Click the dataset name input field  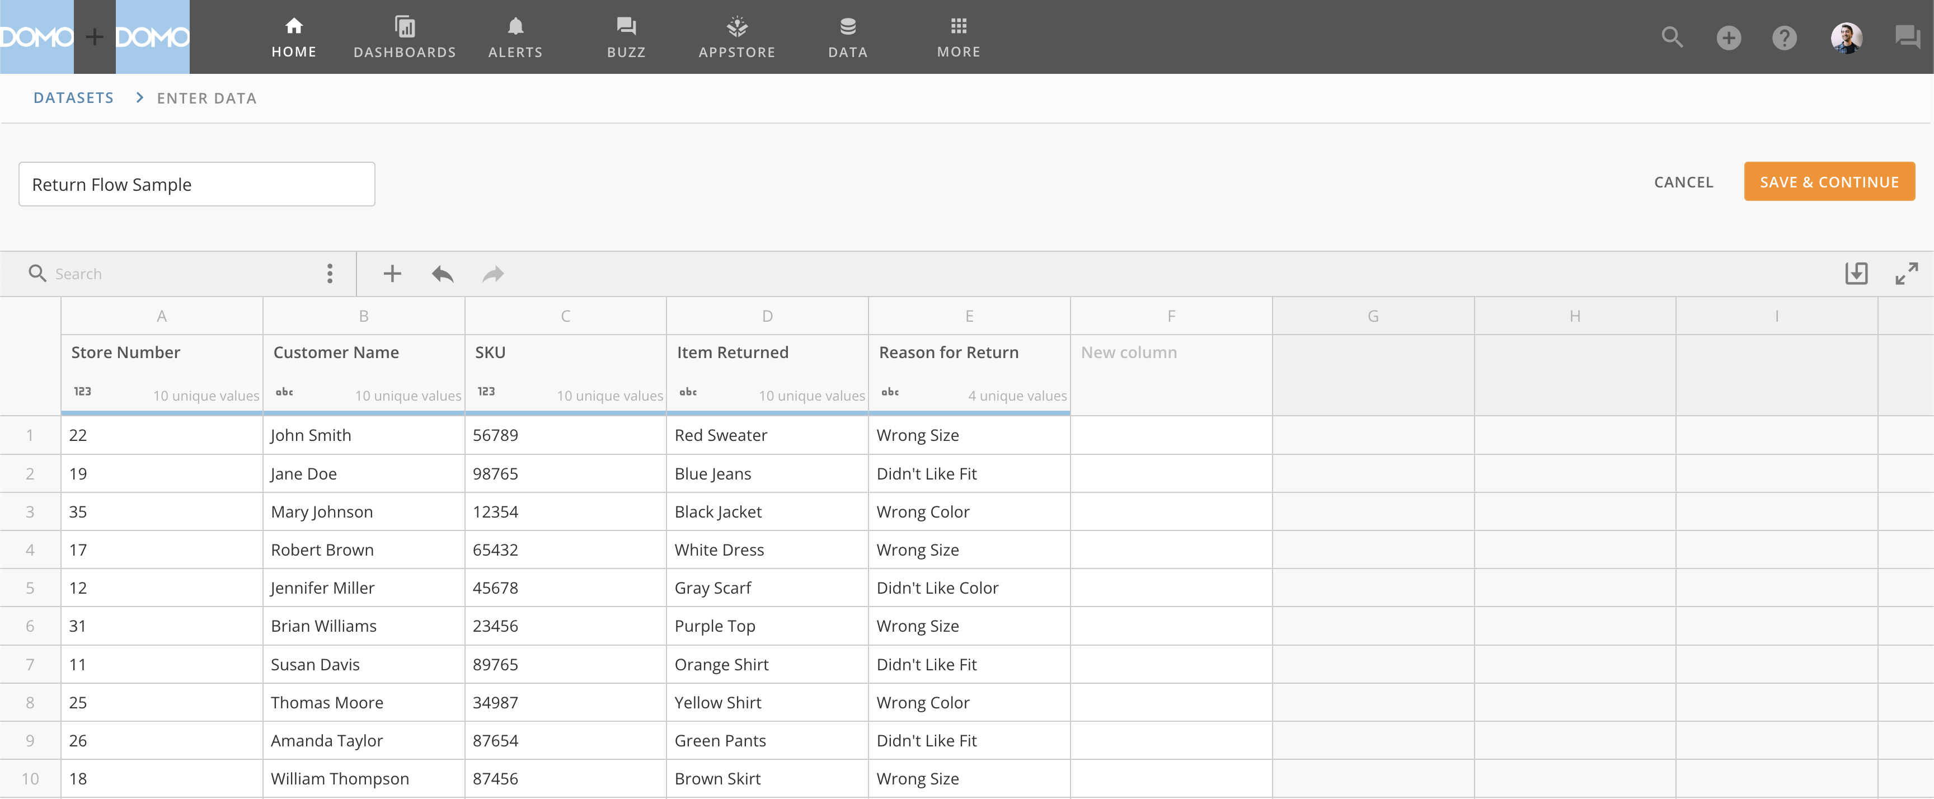pos(197,185)
